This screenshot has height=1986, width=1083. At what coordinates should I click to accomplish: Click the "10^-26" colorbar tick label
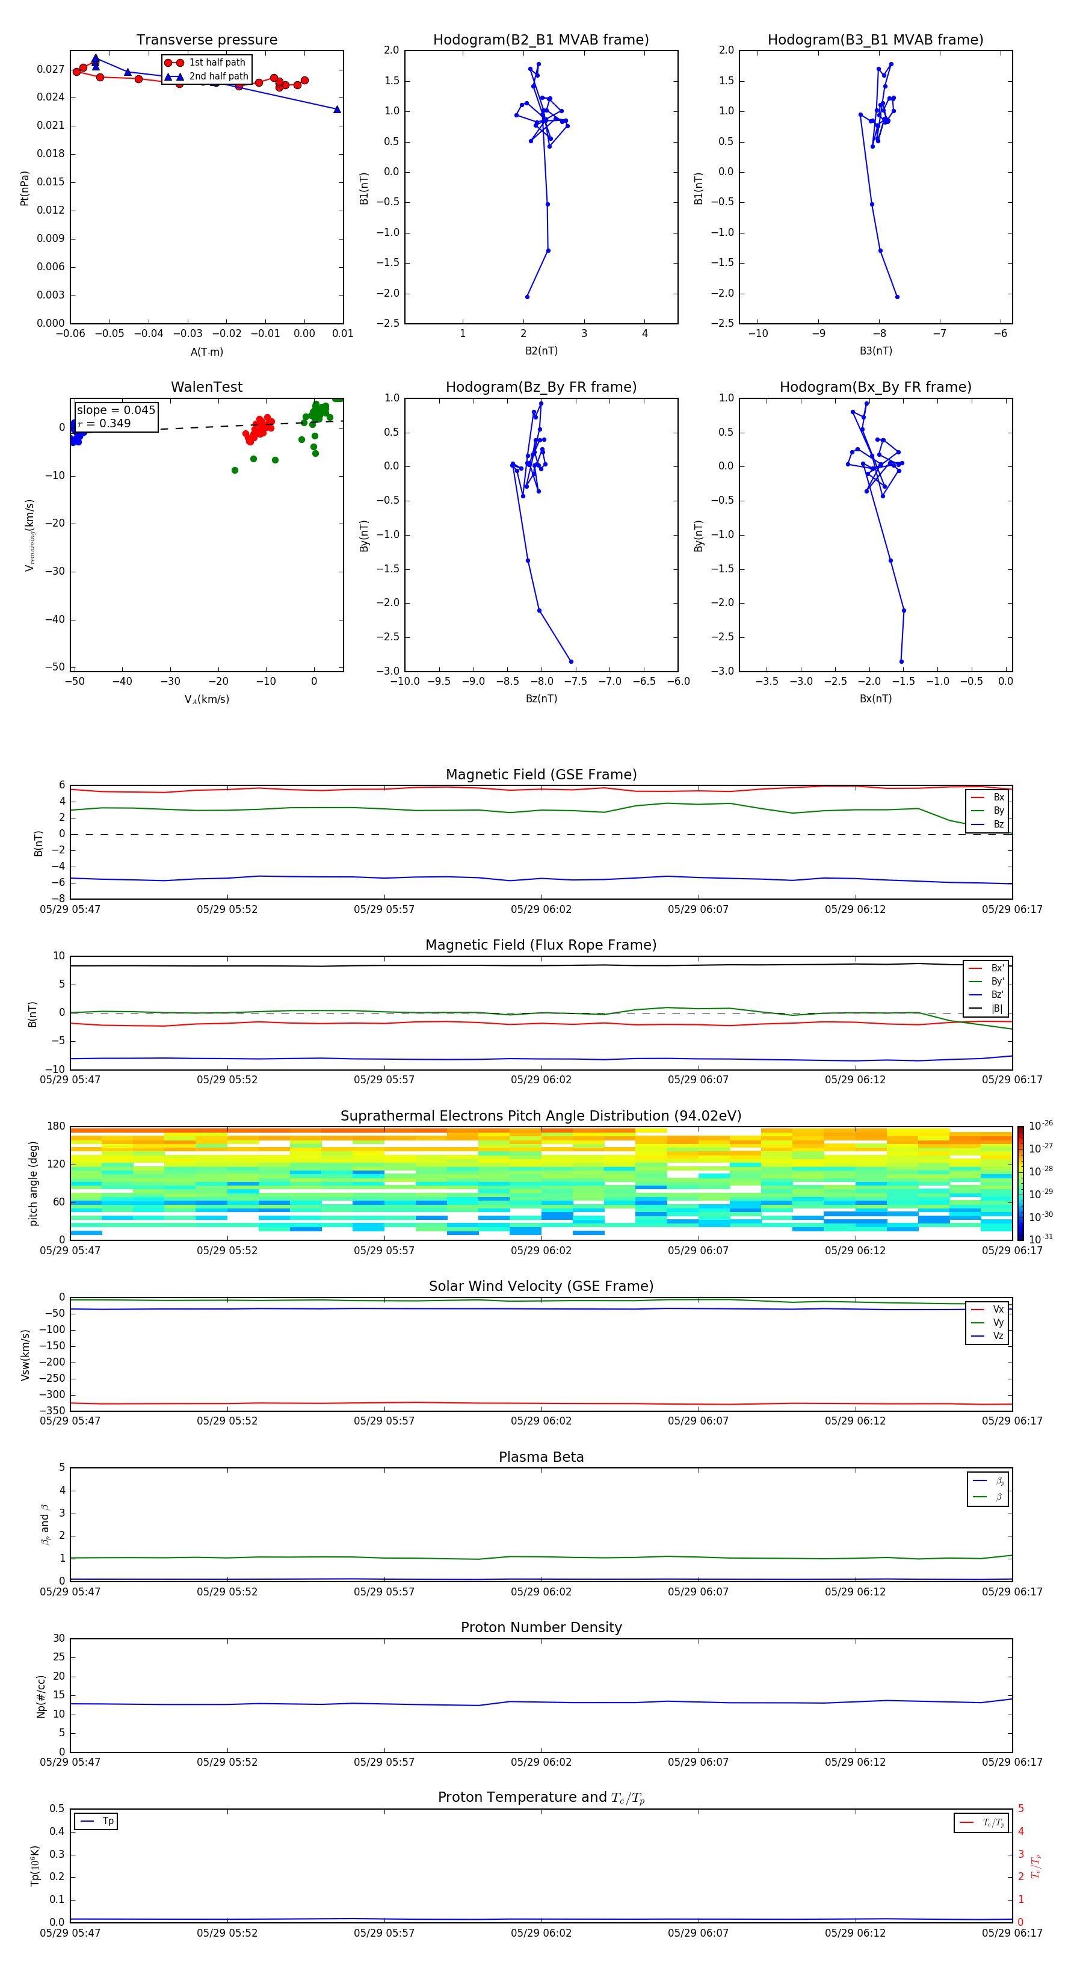pyautogui.click(x=1041, y=1125)
